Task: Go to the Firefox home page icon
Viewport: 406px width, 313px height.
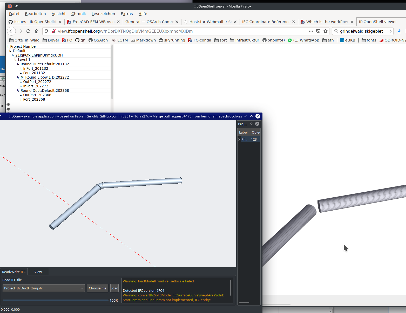Action: pos(37,31)
